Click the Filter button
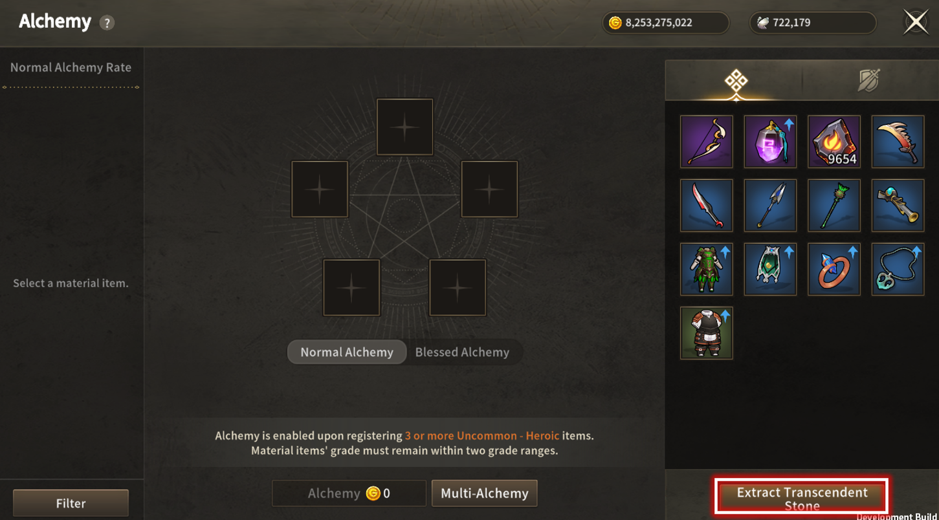 [x=71, y=503]
